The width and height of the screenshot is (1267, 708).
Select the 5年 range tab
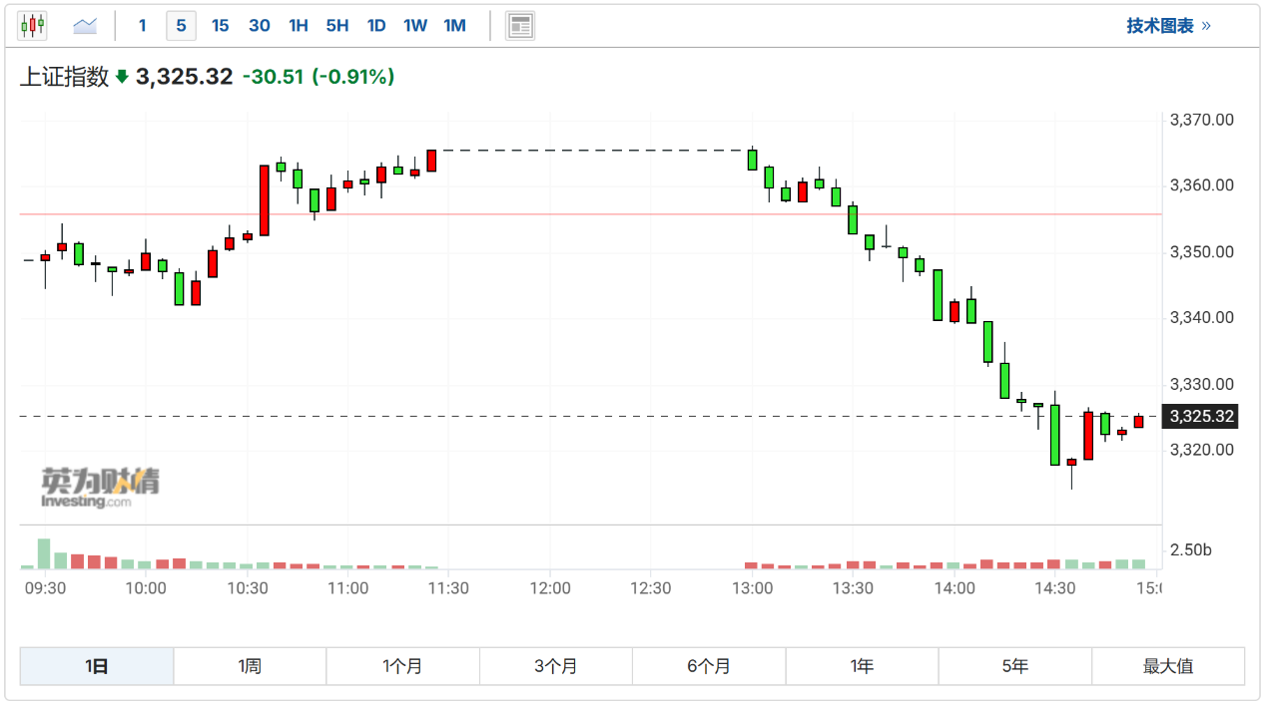[x=1014, y=666]
